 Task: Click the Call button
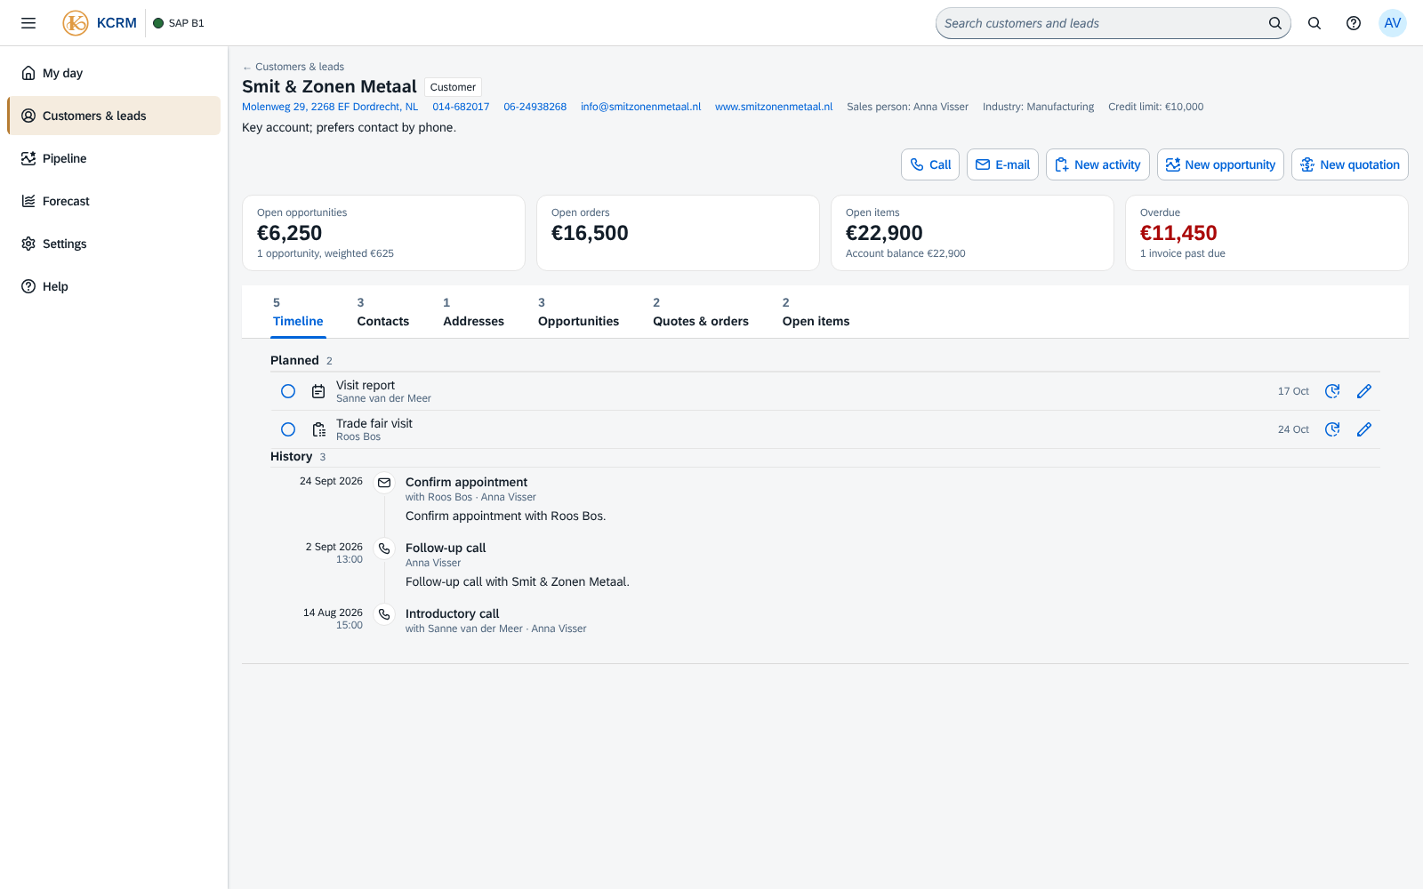click(930, 164)
